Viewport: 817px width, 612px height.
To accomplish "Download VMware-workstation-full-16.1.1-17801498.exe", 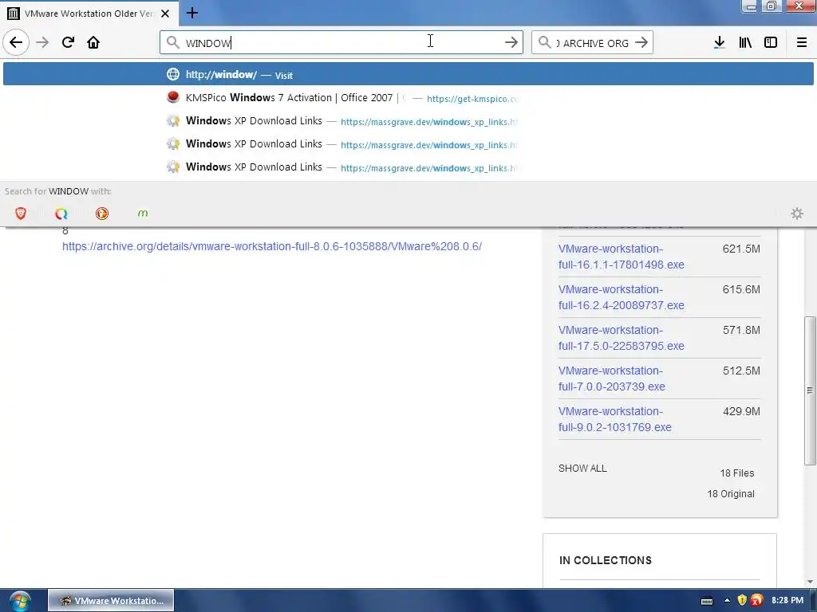I will point(621,257).
